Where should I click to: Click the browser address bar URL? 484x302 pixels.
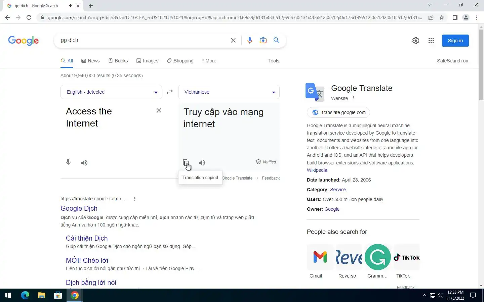click(x=235, y=17)
